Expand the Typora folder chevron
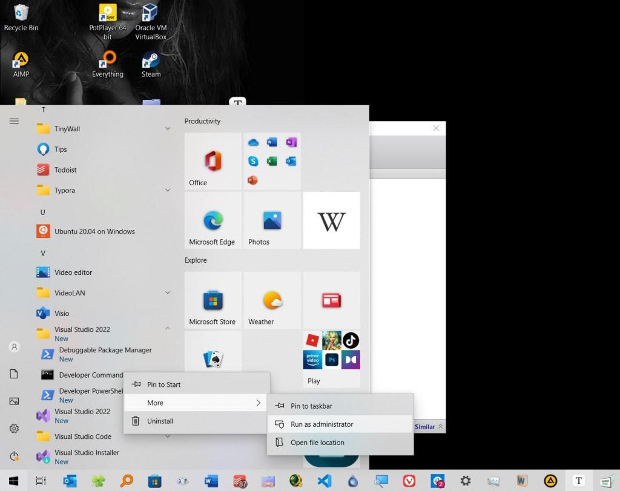 pos(168,190)
